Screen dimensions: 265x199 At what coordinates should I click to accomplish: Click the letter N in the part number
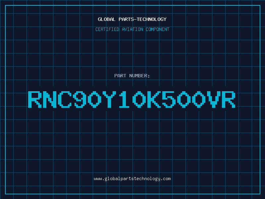coord(49,99)
